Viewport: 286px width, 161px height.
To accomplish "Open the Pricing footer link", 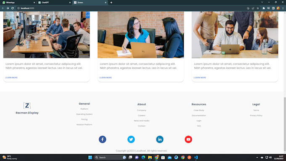I will [x=84, y=119].
